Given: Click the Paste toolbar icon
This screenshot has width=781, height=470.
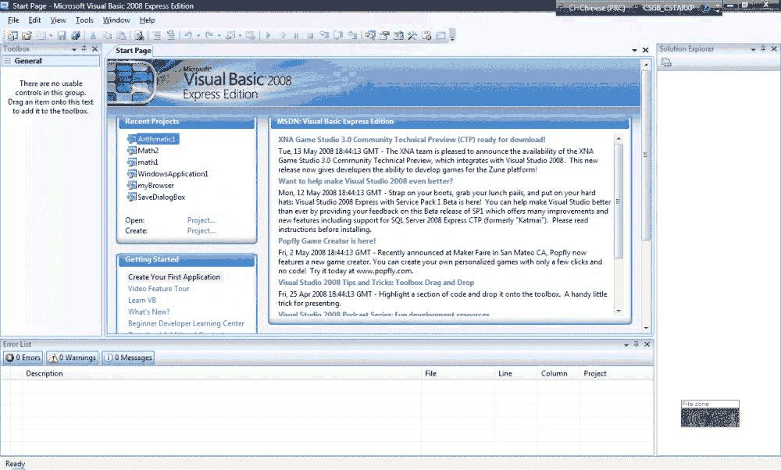Looking at the screenshot, I should point(122,35).
